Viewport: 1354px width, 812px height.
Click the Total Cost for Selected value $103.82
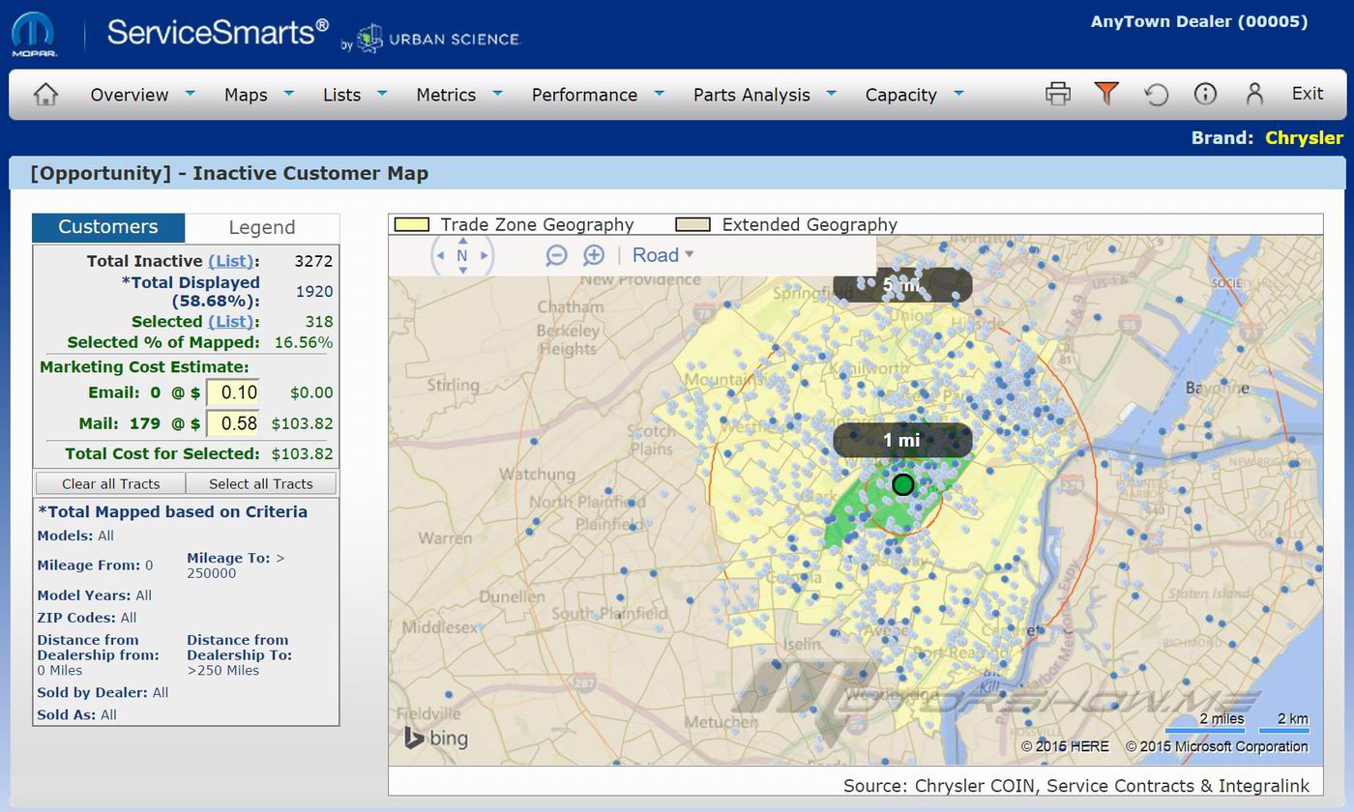point(302,453)
